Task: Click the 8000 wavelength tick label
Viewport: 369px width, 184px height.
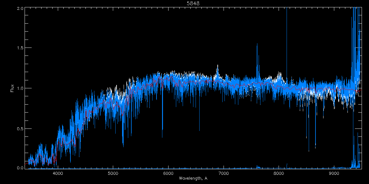Action: (x=279, y=173)
